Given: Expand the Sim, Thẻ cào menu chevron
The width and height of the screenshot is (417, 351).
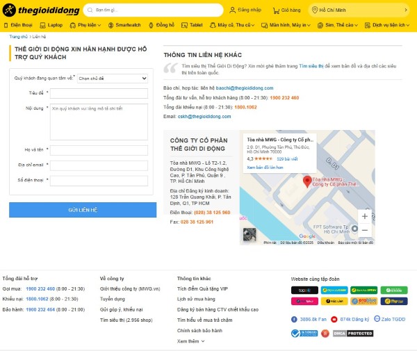Looking at the screenshot, I should (x=356, y=25).
